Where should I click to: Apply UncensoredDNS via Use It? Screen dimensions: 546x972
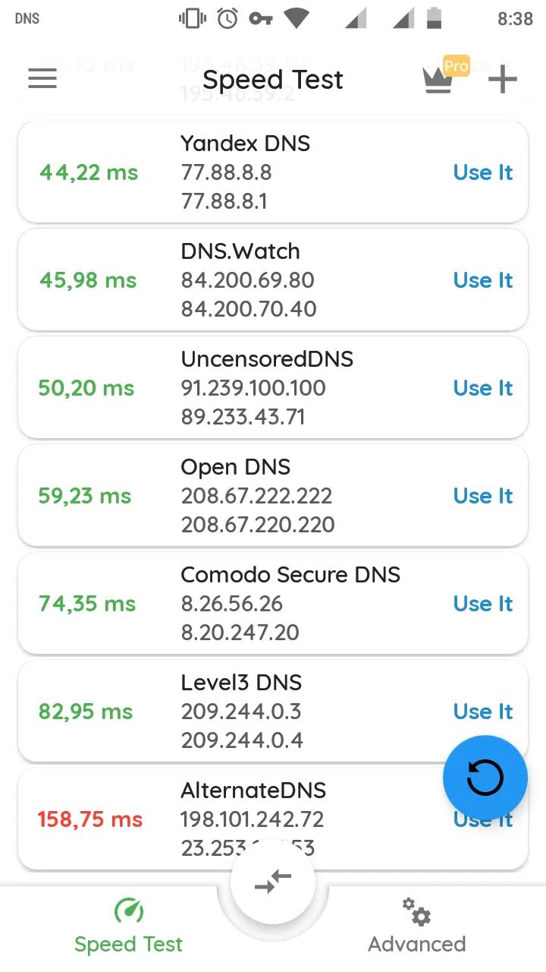(483, 389)
